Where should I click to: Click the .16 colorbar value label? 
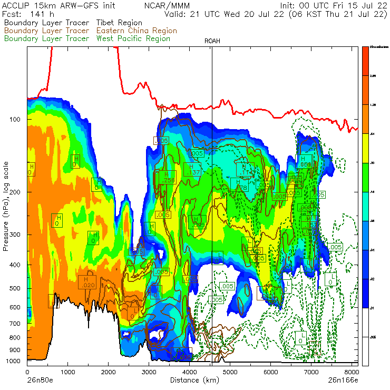pos(372,192)
